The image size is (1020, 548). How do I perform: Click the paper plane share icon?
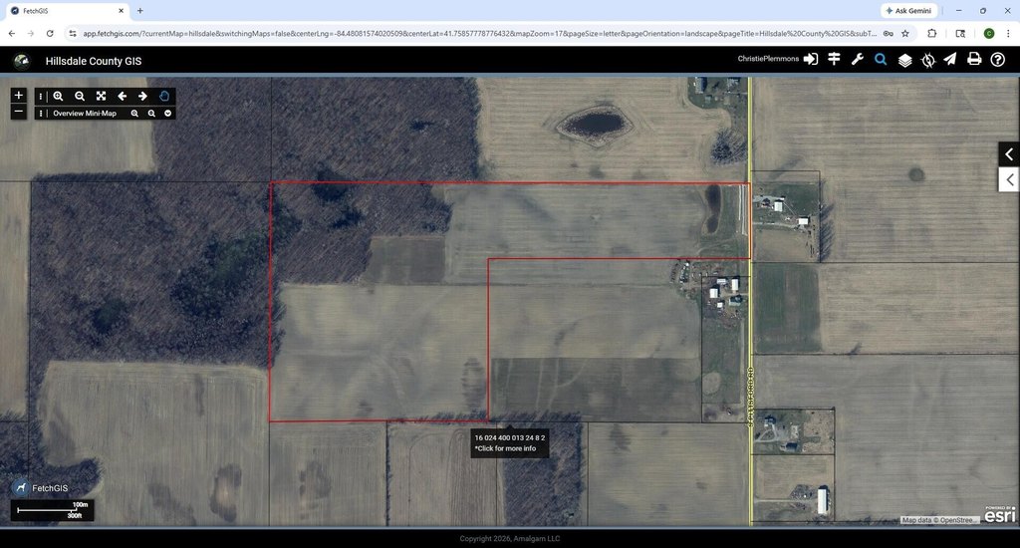950,60
